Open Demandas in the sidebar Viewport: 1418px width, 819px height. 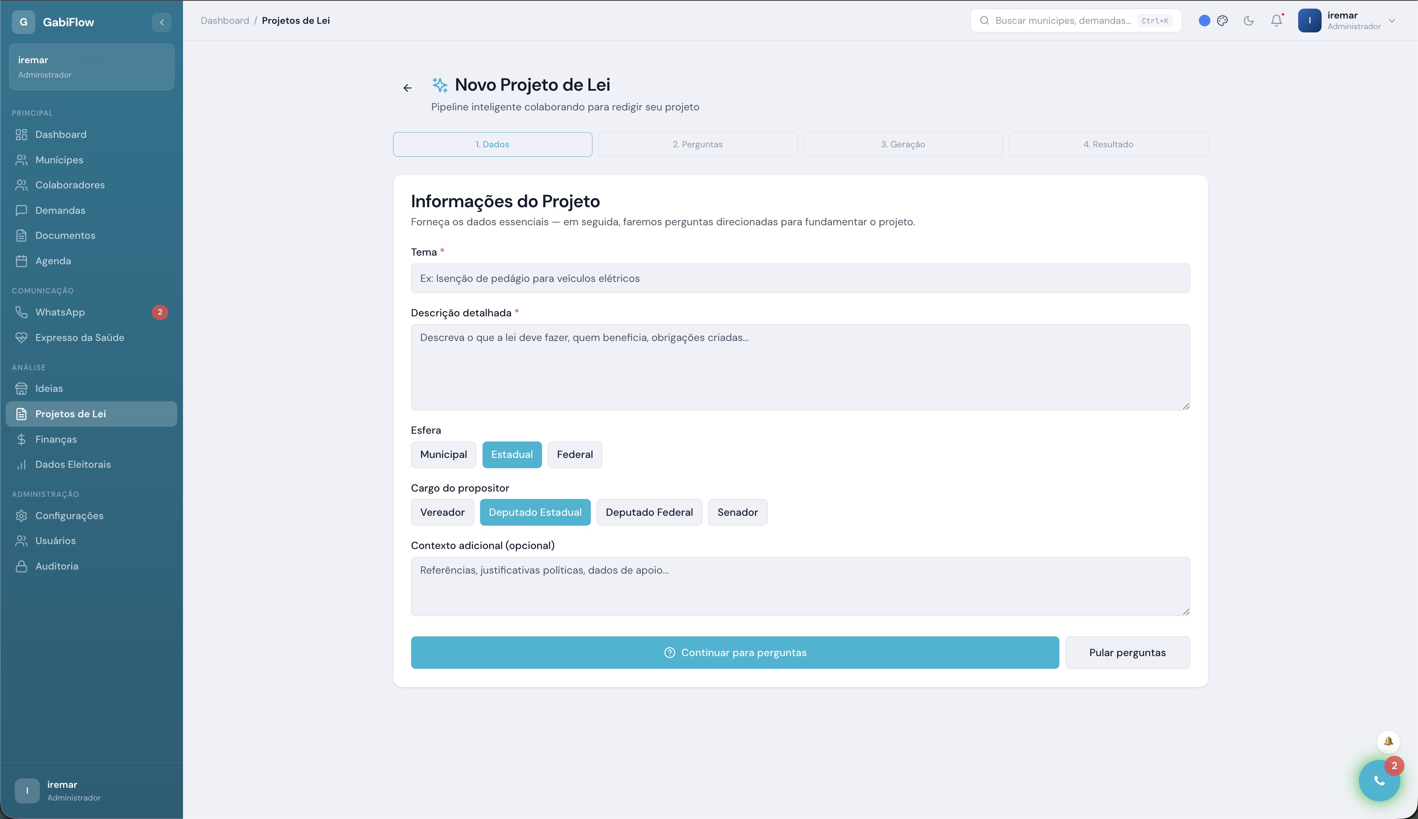tap(91, 210)
